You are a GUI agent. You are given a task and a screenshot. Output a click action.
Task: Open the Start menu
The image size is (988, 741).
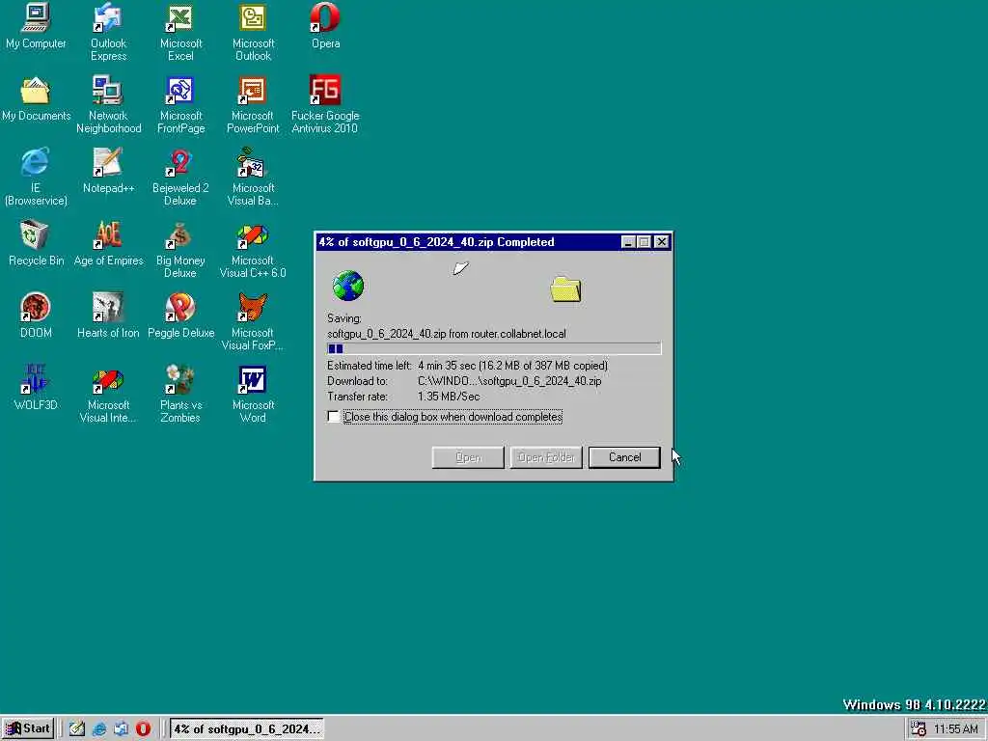pyautogui.click(x=28, y=729)
